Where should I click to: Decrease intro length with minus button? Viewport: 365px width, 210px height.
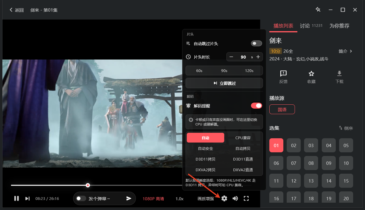(x=231, y=57)
